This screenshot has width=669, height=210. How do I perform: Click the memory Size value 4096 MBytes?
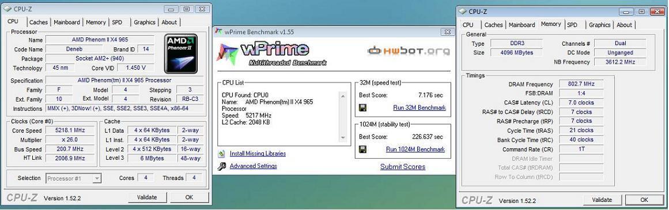[x=516, y=52]
